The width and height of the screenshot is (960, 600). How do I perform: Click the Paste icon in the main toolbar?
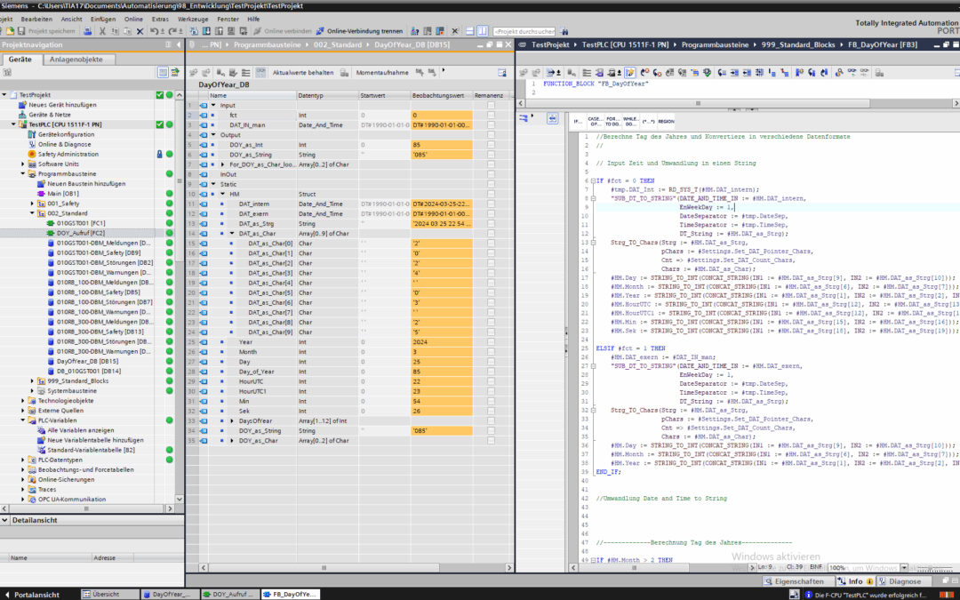click(x=127, y=30)
